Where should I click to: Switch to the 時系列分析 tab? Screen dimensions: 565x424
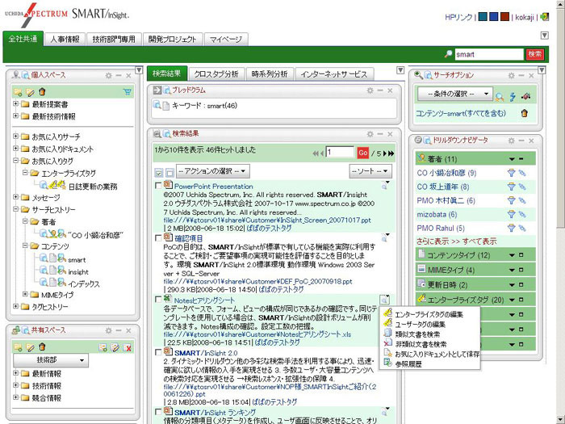270,74
